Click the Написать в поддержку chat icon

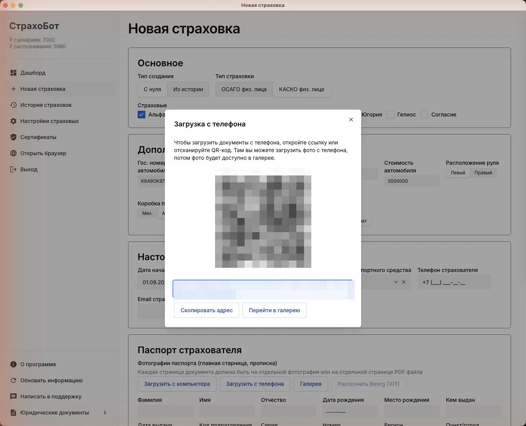[13, 397]
